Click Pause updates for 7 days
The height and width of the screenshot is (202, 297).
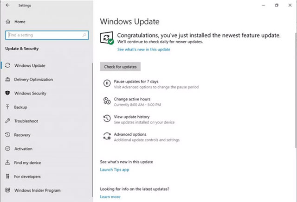pyautogui.click(x=136, y=82)
